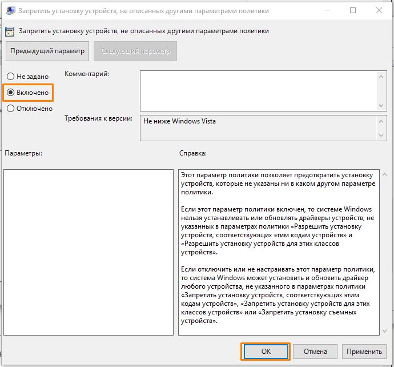
Task: Click the "Не ниже Windows Vista" requirements field
Action: (258, 128)
